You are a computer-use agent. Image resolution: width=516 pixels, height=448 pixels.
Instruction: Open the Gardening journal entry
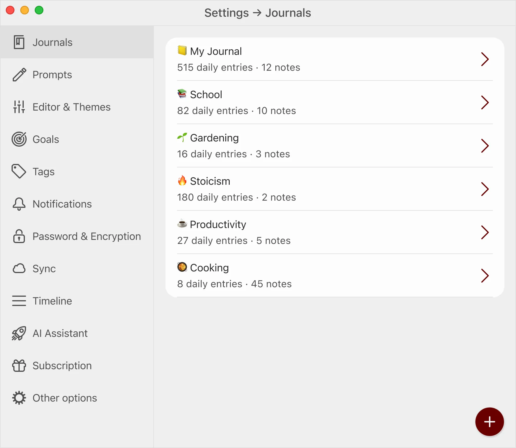(335, 146)
